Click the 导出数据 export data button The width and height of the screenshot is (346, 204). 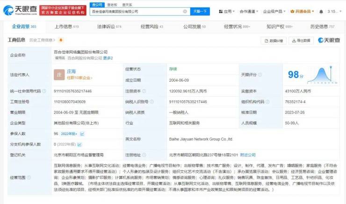(301, 41)
